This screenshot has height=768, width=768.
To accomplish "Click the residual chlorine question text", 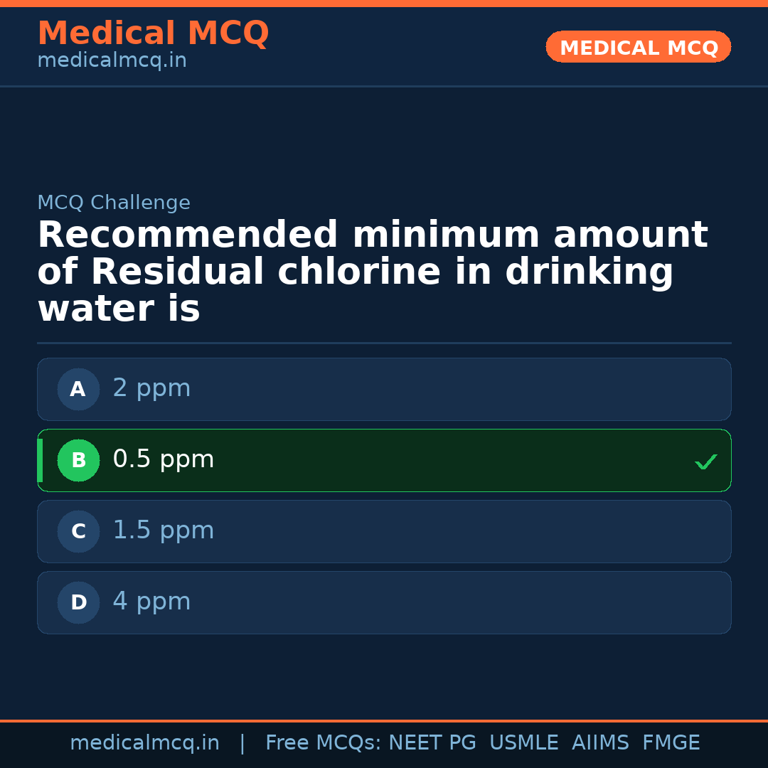I will click(x=372, y=272).
